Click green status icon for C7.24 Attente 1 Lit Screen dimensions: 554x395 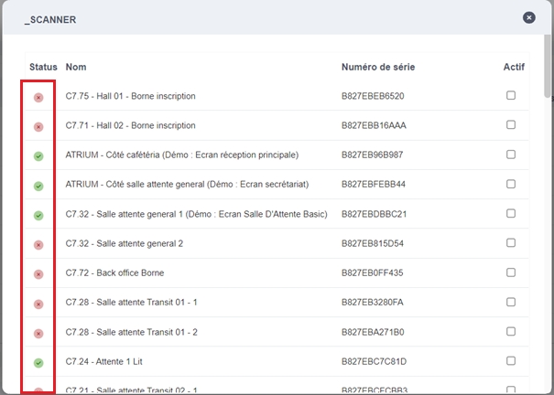[x=38, y=363]
